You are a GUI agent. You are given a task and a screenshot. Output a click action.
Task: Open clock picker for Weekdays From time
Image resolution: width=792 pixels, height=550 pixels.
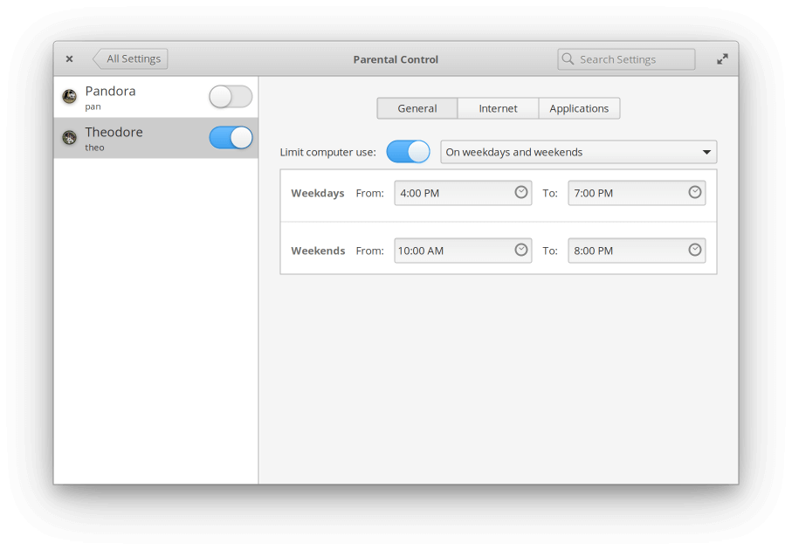pyautogui.click(x=520, y=192)
